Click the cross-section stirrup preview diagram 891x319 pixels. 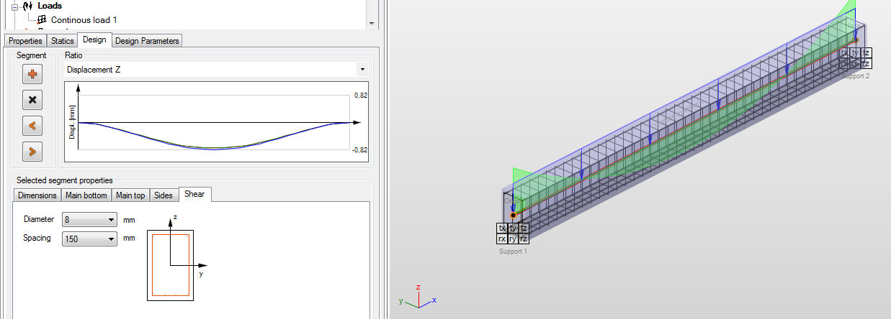[x=171, y=264]
